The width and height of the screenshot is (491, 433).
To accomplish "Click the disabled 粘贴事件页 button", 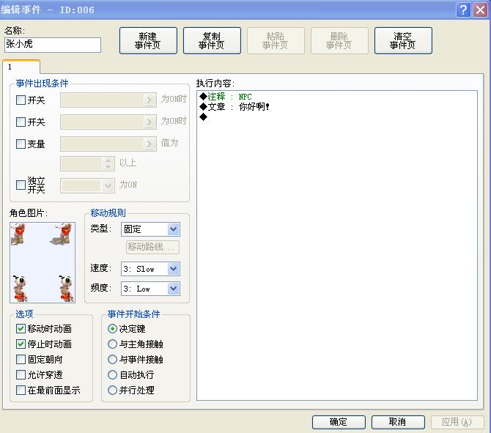I will 276,41.
